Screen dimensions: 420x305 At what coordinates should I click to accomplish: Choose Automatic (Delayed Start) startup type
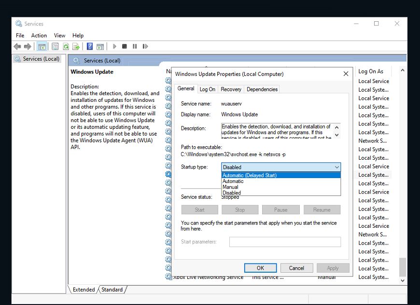click(281, 175)
